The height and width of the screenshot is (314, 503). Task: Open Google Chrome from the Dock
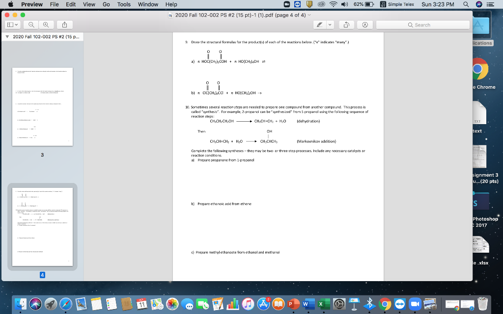click(x=385, y=304)
